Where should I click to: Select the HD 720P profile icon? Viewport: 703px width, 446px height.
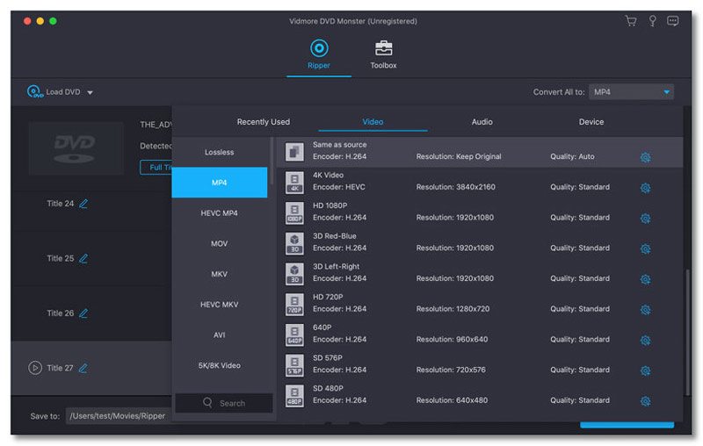pyautogui.click(x=294, y=304)
